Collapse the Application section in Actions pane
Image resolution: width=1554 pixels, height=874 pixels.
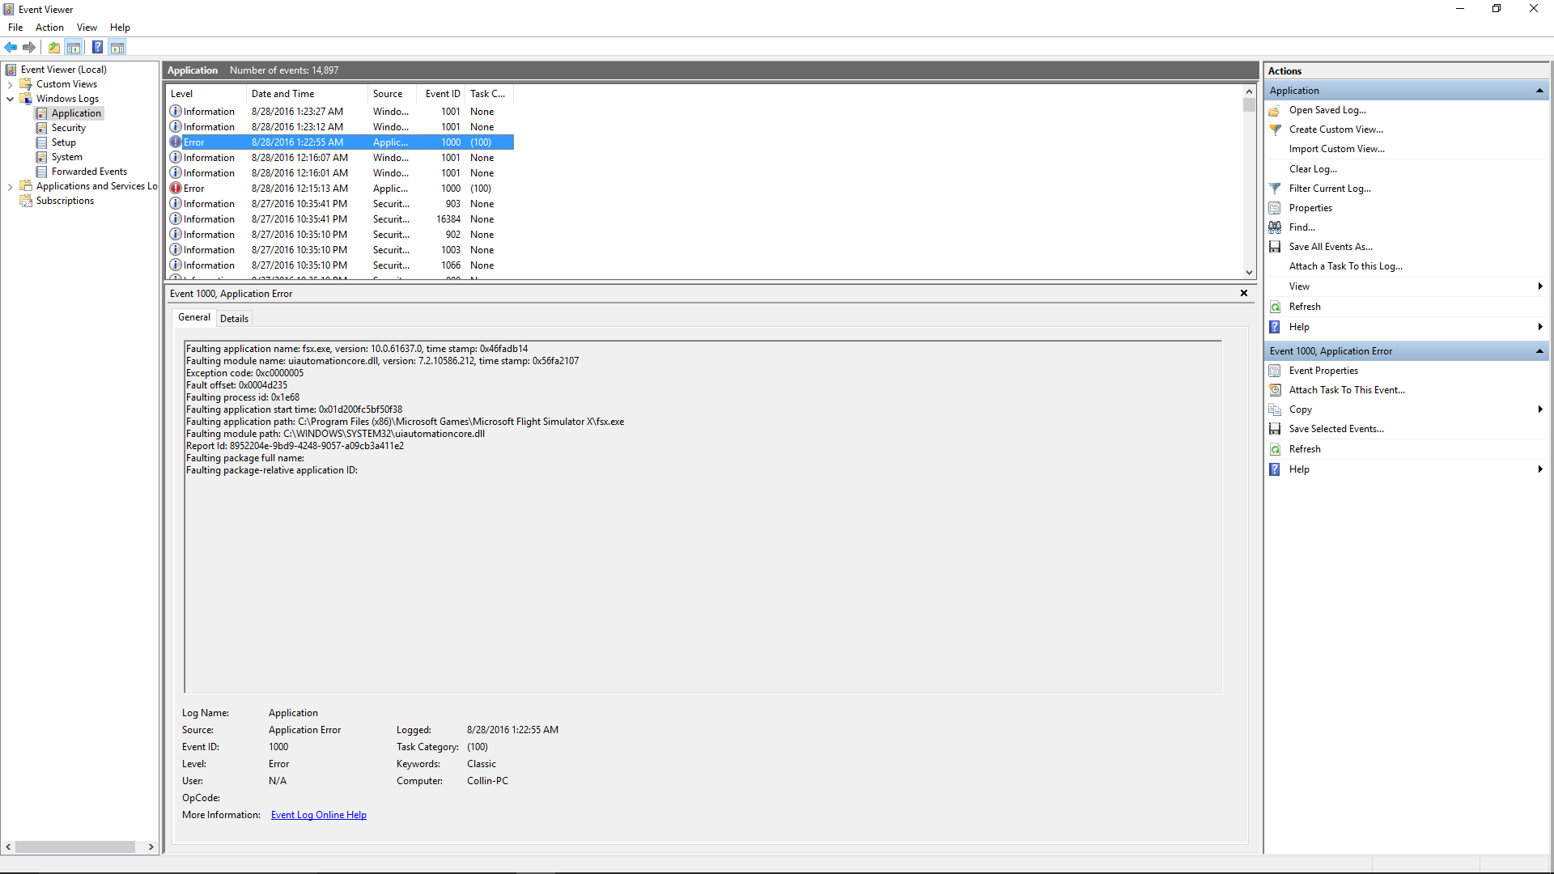pyautogui.click(x=1539, y=91)
